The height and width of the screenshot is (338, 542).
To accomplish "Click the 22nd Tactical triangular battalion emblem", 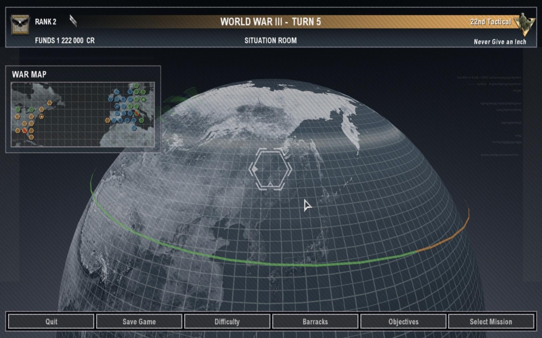I will [x=524, y=24].
